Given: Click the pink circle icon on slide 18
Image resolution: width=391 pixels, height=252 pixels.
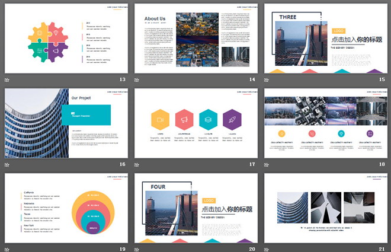Looking at the screenshot, I should (x=312, y=134).
